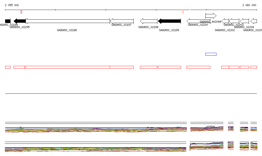The width and height of the screenshot is (262, 156).
Task: Click the orange ruler marker right of SAOUHSC_02199
Action: [183, 11]
